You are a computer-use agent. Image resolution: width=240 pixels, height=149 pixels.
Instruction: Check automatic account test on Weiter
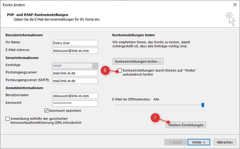120,71
